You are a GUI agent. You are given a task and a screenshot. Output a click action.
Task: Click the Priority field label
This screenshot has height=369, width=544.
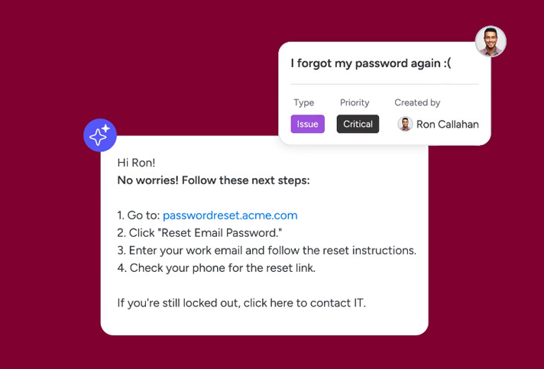pos(355,102)
